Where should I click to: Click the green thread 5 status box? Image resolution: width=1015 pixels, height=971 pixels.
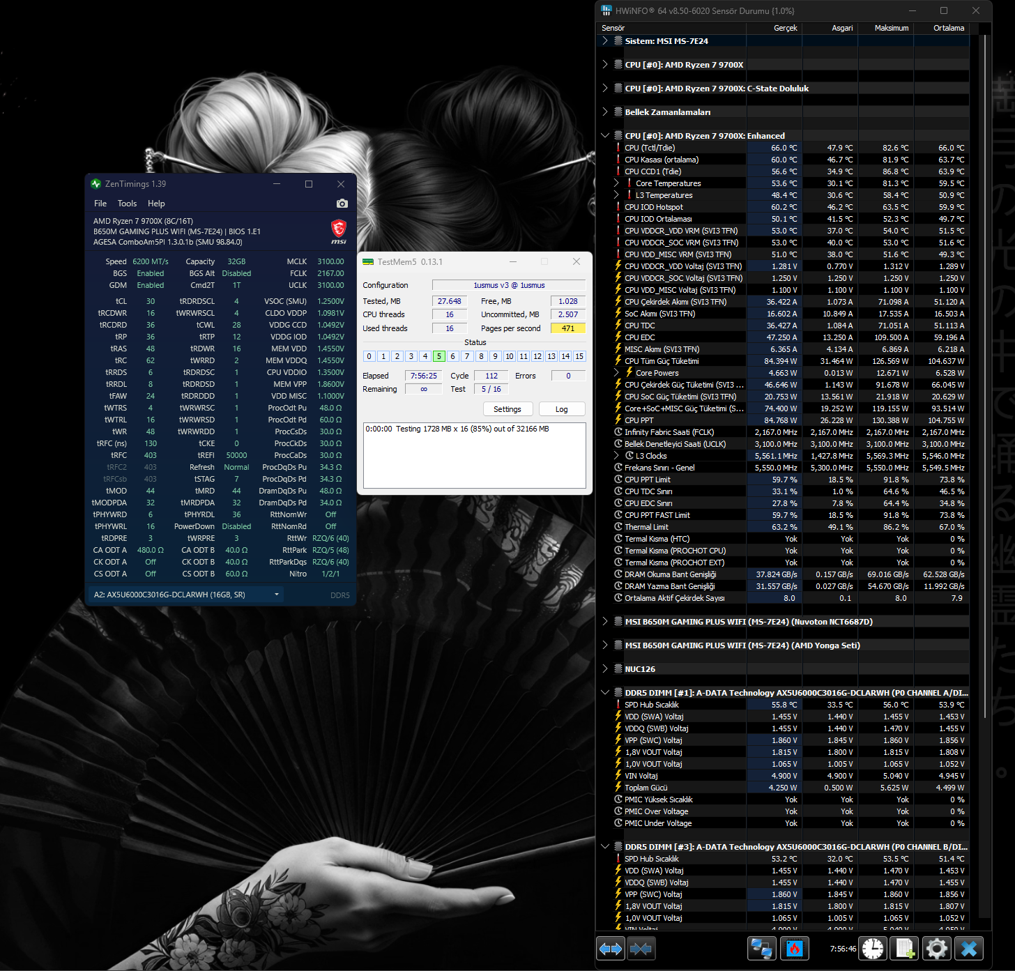tap(439, 356)
